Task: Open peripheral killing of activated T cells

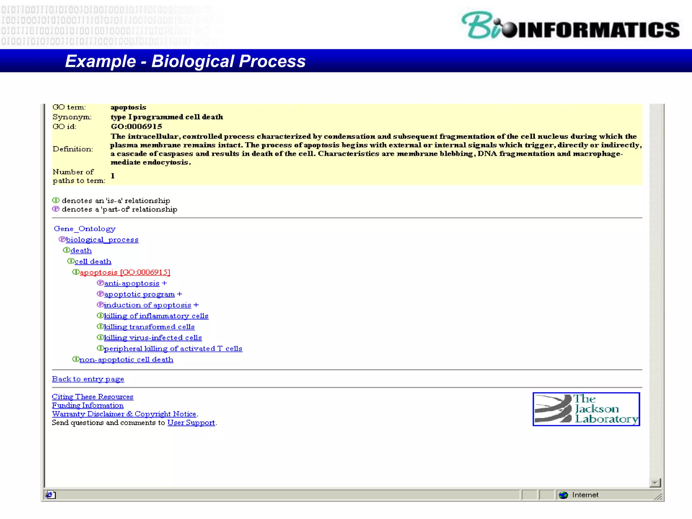Action: (173, 349)
